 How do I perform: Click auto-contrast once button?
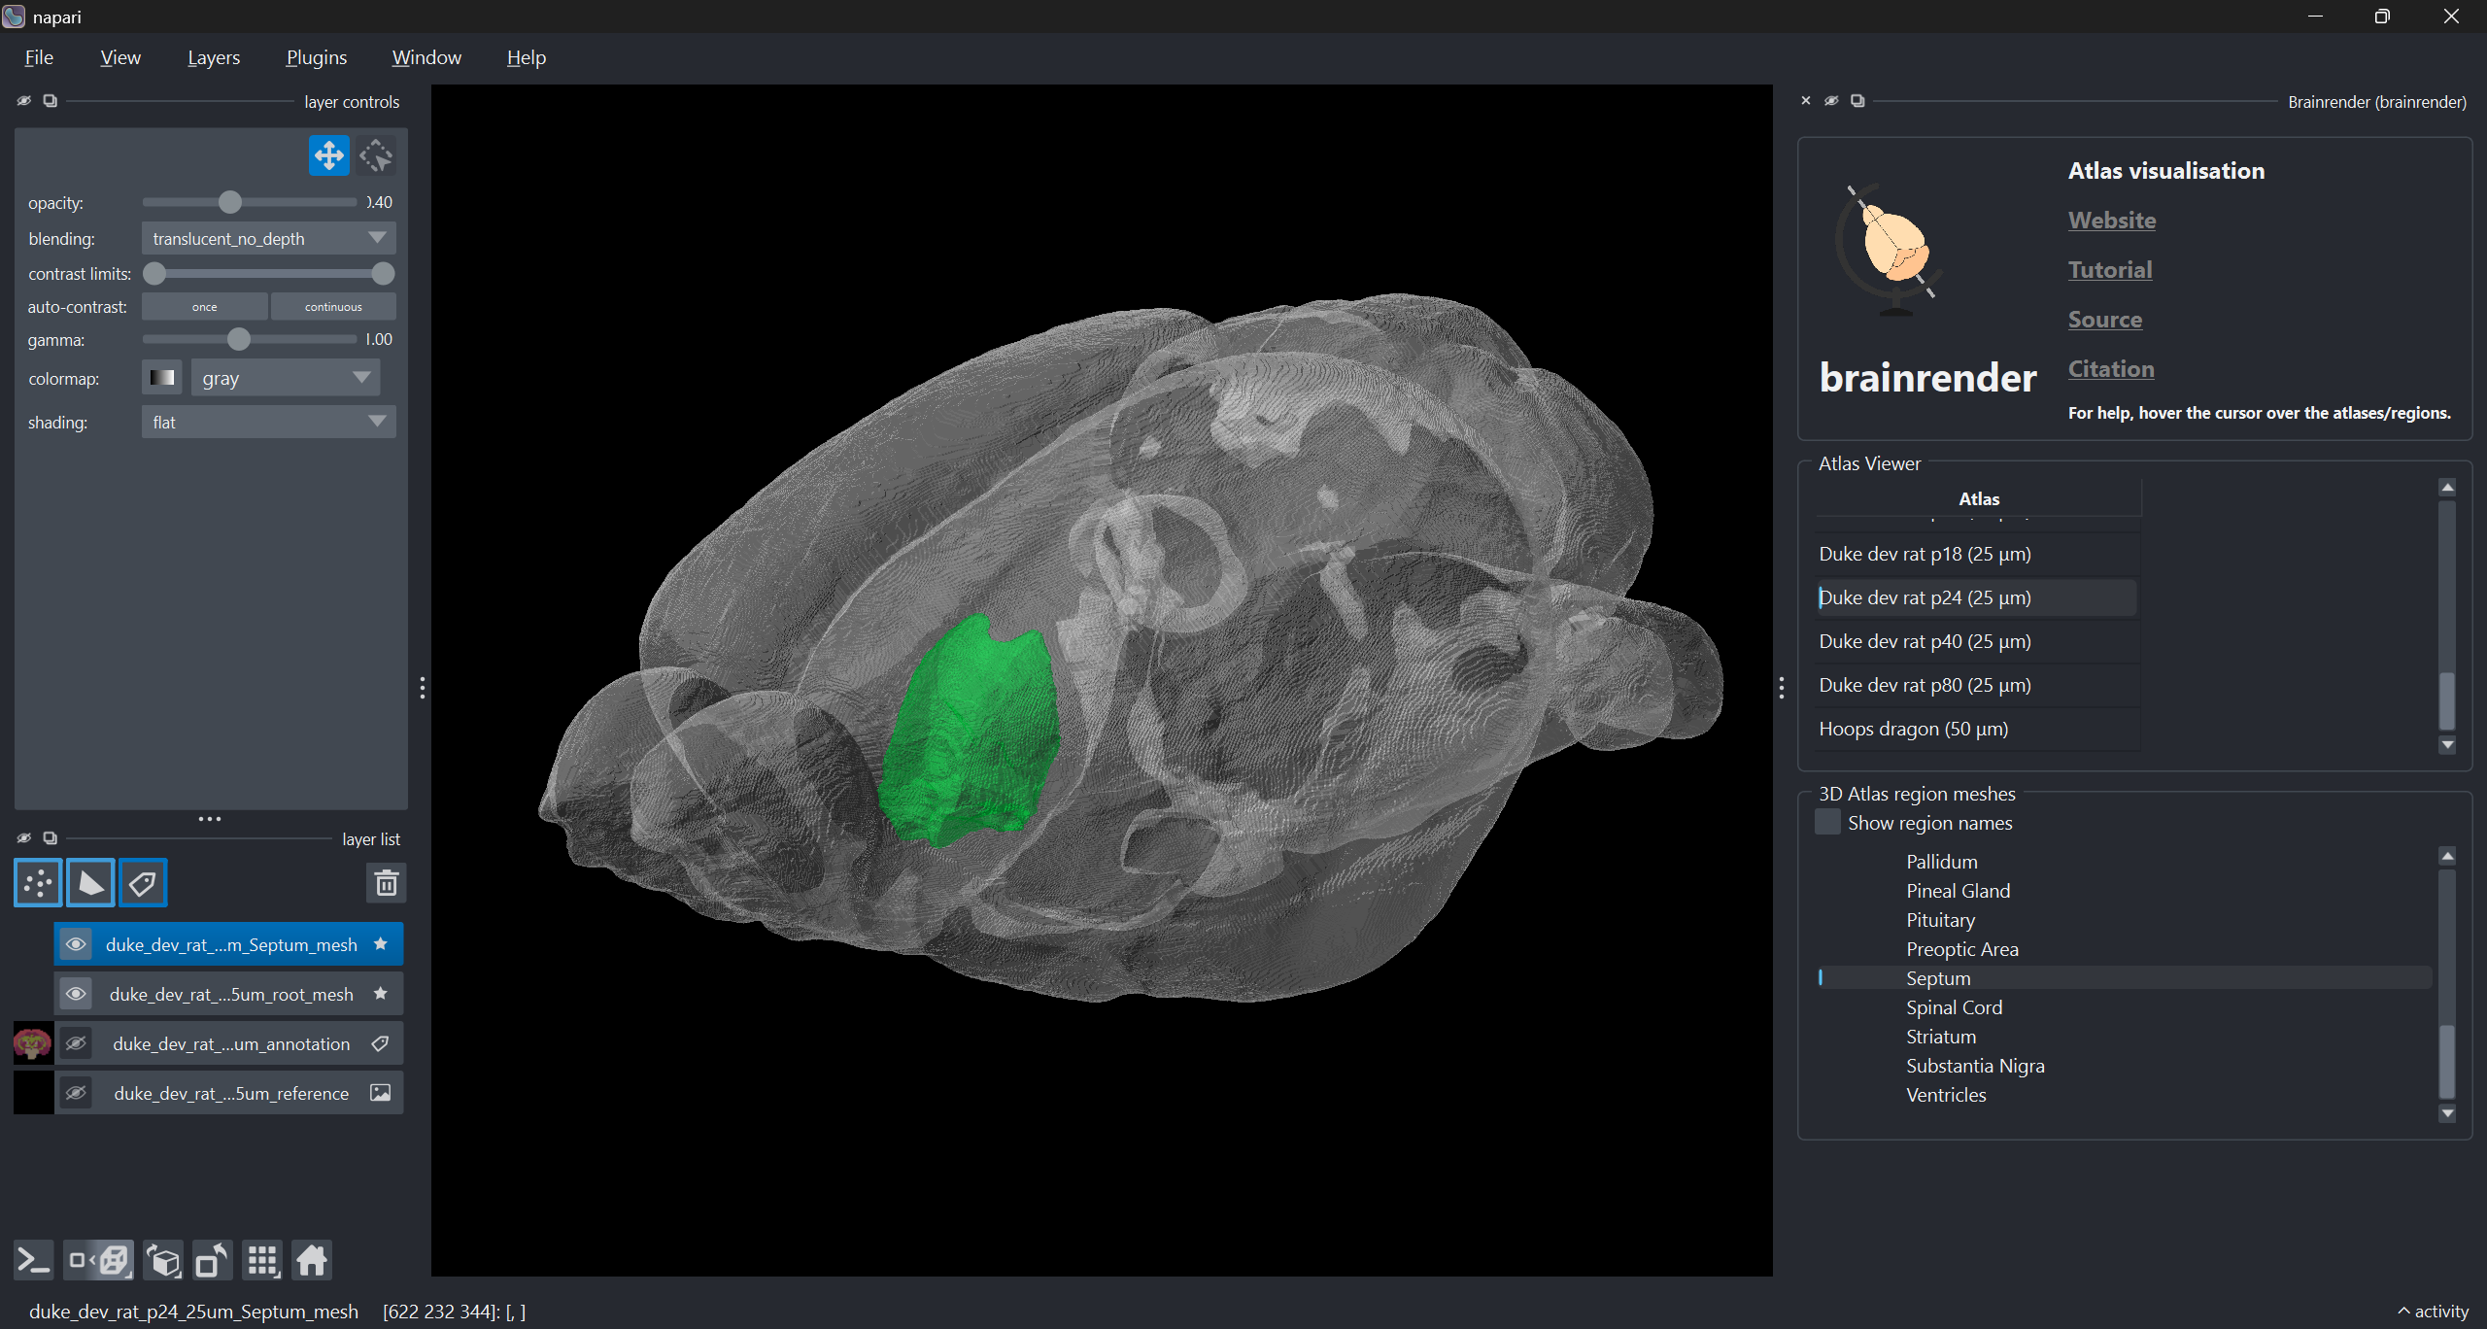[x=204, y=306]
